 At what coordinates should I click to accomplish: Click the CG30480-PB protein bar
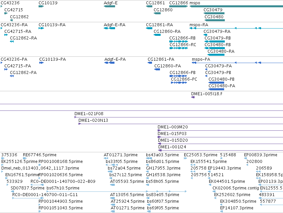[216, 83]
